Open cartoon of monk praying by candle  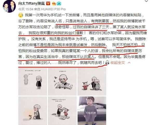[x=33, y=111]
